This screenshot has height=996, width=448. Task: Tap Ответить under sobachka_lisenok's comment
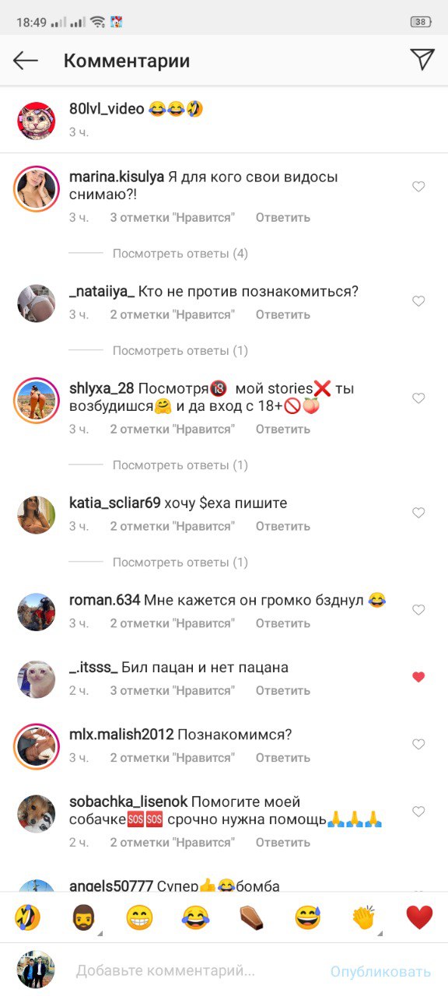point(283,843)
